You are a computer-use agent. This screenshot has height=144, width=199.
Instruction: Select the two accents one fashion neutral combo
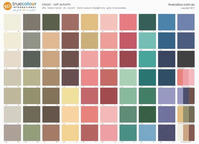click(x=186, y=96)
